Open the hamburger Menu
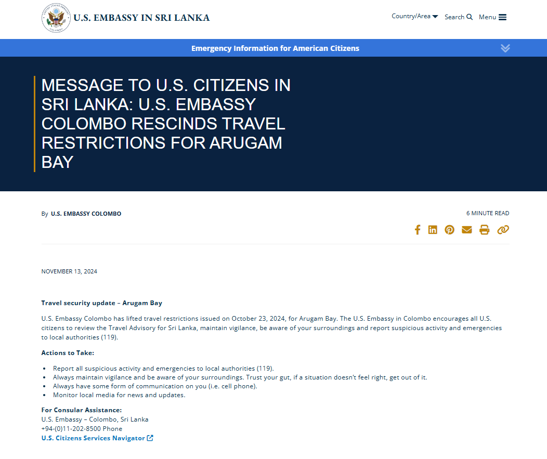547x459 pixels. pos(492,17)
